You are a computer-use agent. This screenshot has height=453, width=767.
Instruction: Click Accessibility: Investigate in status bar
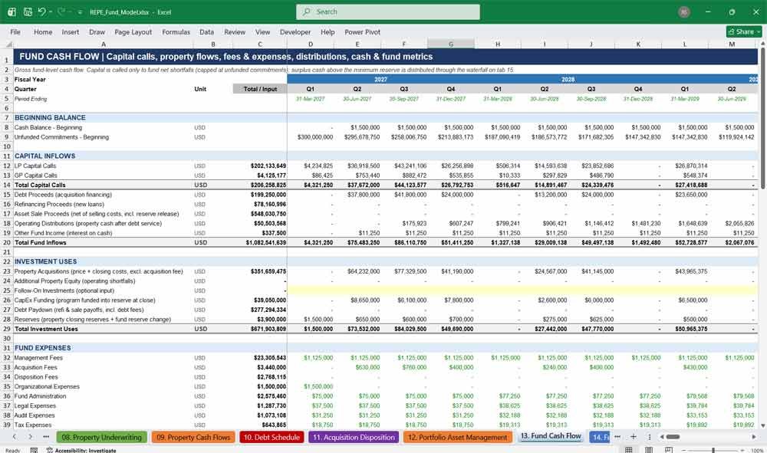tap(81, 450)
